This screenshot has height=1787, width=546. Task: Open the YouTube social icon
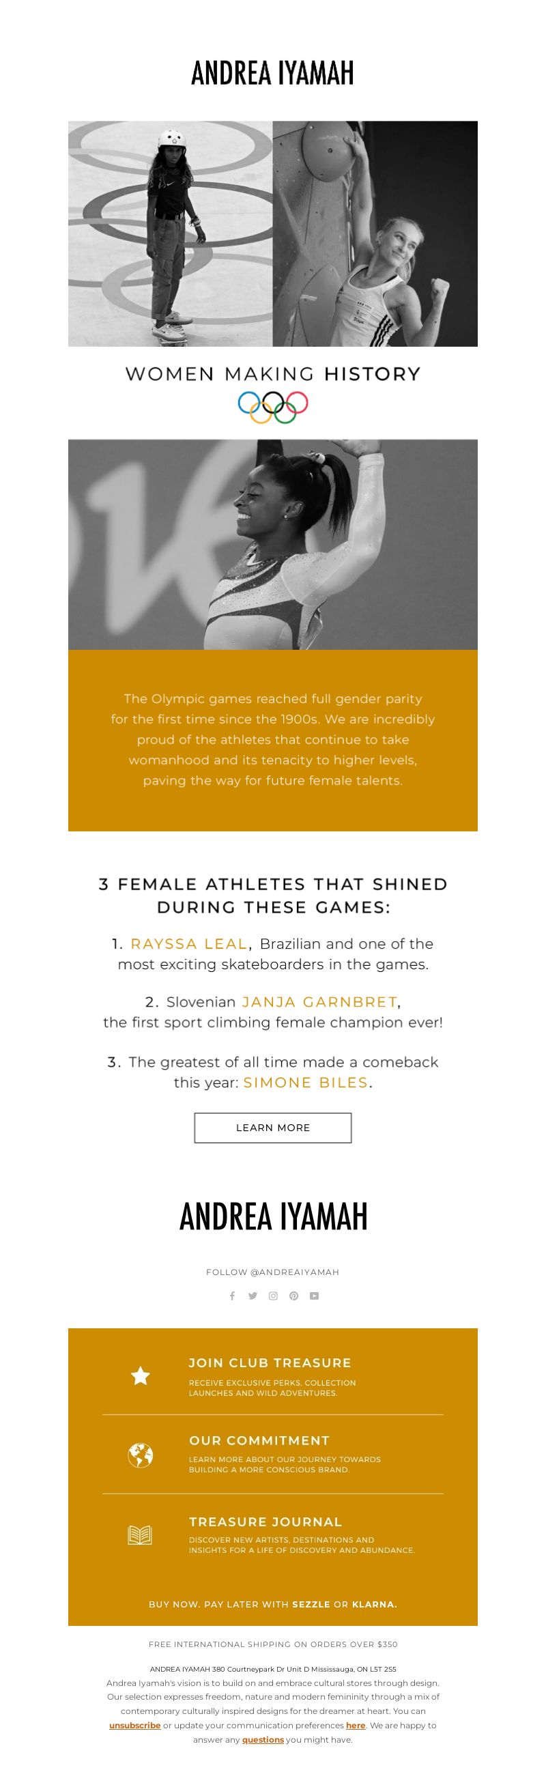pos(314,1296)
